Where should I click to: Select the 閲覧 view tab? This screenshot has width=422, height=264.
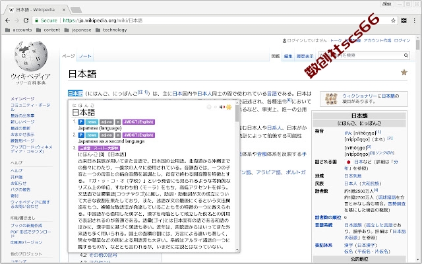(x=276, y=56)
